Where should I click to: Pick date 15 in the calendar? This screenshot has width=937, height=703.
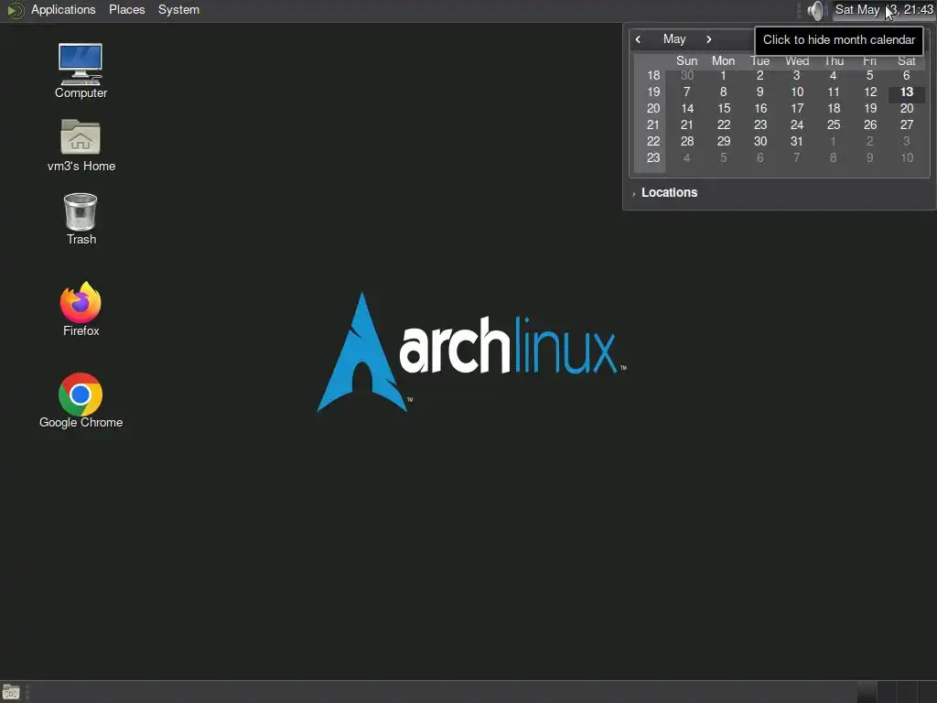(723, 108)
